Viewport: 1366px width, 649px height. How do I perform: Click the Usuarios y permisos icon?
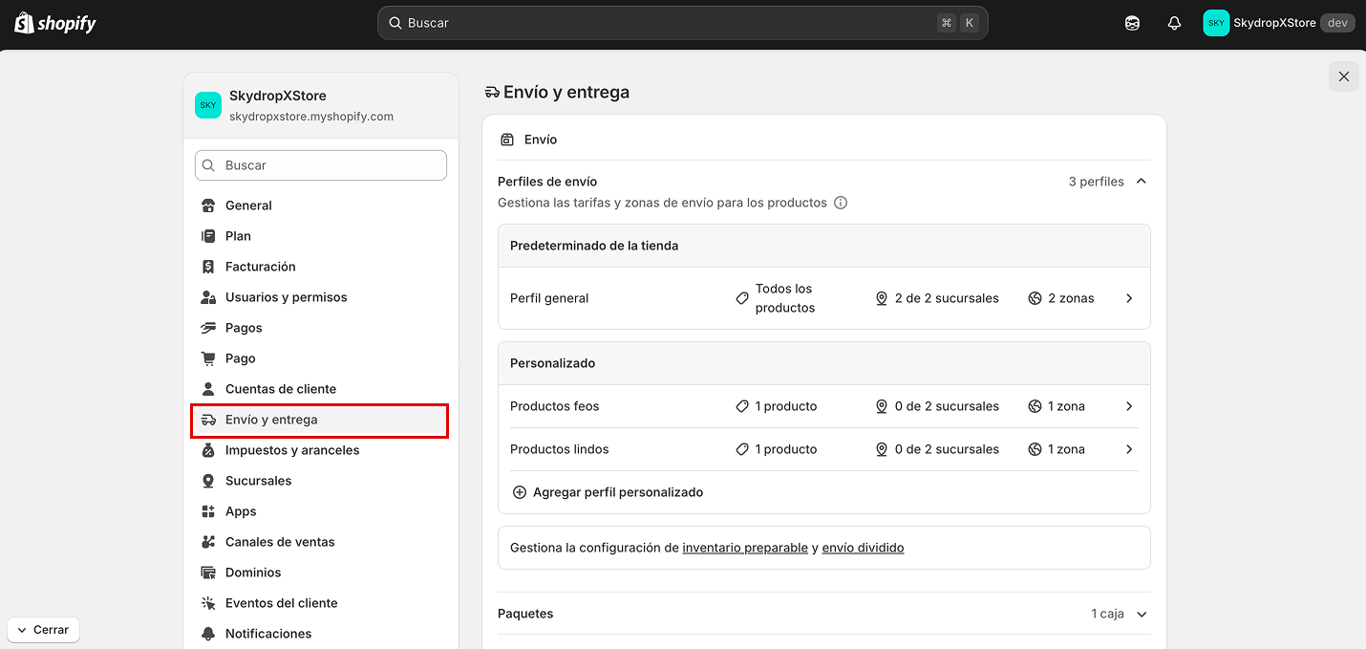208,297
